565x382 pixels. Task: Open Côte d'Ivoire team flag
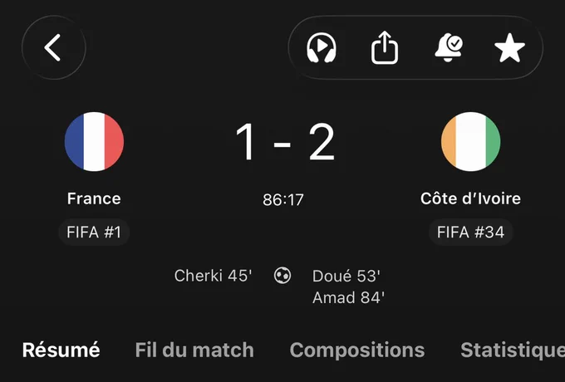click(470, 141)
